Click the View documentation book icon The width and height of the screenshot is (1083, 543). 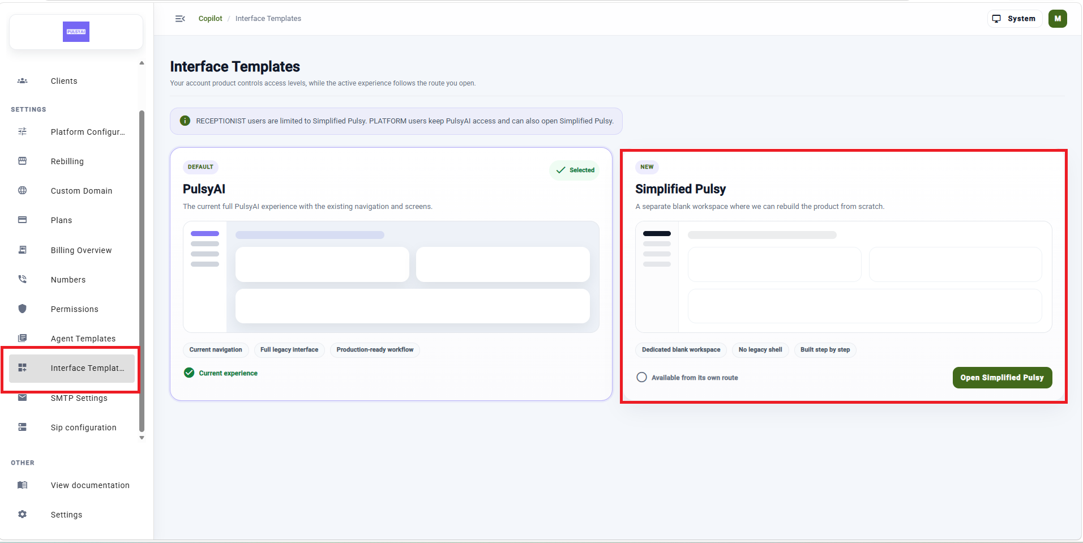coord(22,485)
